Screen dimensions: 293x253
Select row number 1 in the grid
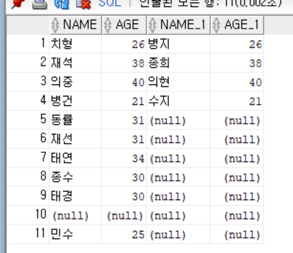(x=28, y=44)
